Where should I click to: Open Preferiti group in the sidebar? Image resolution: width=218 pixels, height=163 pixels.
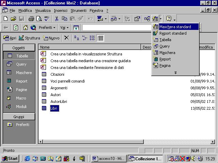(19, 125)
